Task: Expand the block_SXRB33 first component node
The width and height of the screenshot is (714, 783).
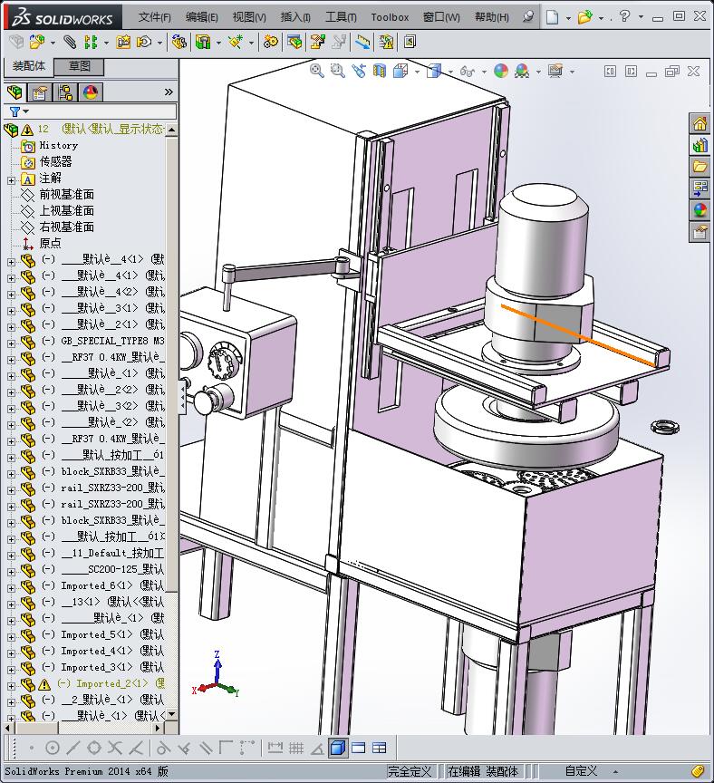Action: [x=11, y=474]
